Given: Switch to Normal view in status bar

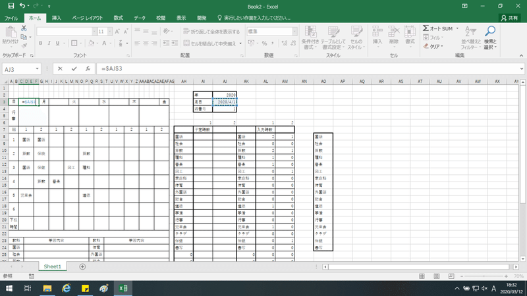Looking at the screenshot, I should pos(422,276).
